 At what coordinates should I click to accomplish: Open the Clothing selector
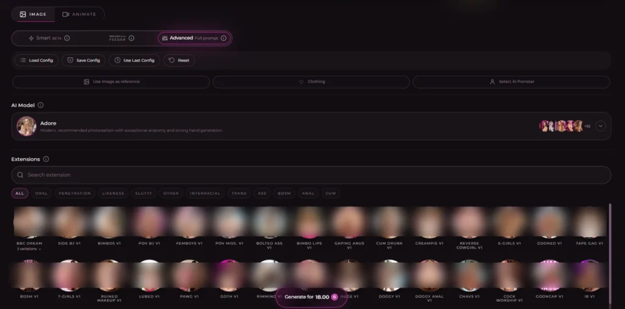(311, 82)
